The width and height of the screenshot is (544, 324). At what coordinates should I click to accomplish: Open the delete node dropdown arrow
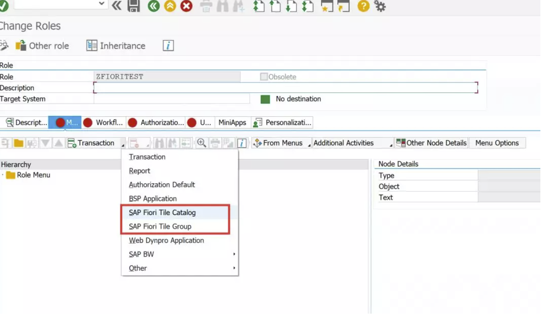pyautogui.click(x=147, y=145)
